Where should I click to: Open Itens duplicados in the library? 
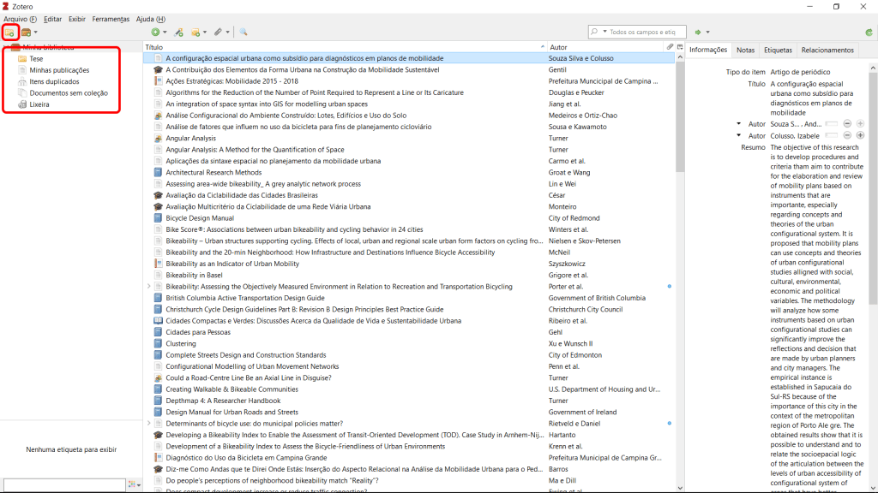[54, 81]
